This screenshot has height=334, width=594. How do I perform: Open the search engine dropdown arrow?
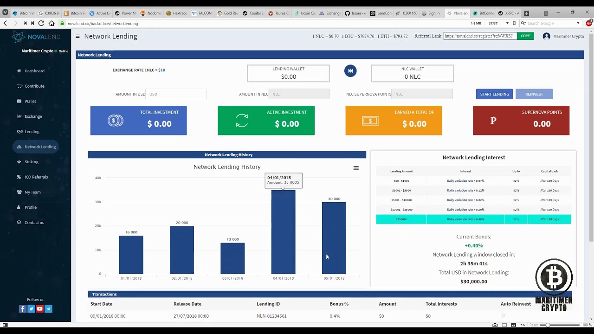[x=578, y=23]
